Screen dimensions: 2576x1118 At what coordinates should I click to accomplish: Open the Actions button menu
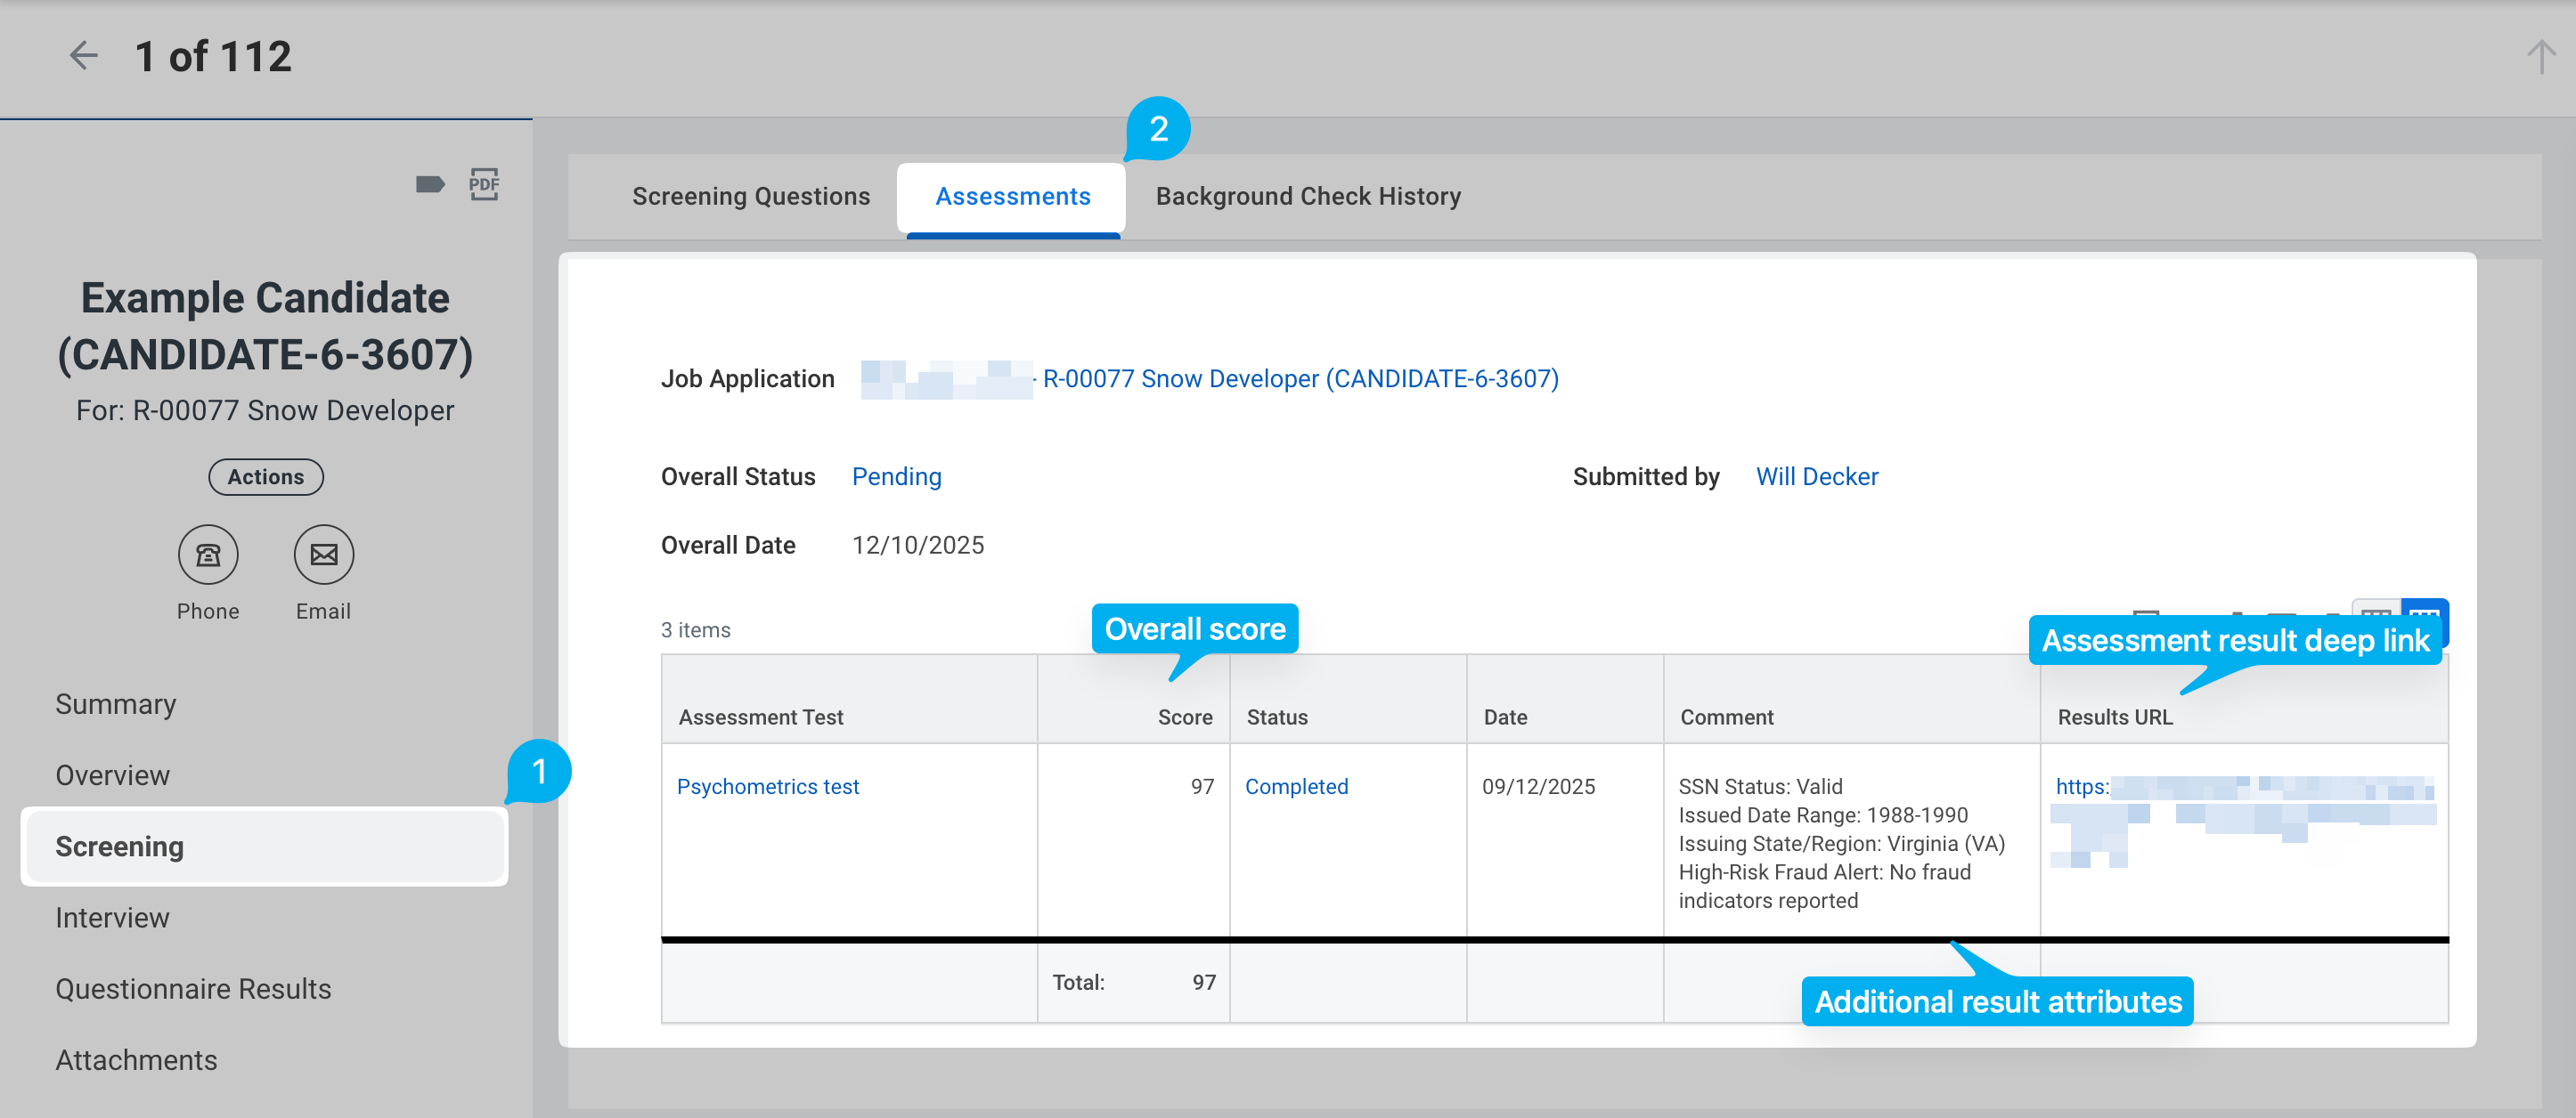[265, 476]
